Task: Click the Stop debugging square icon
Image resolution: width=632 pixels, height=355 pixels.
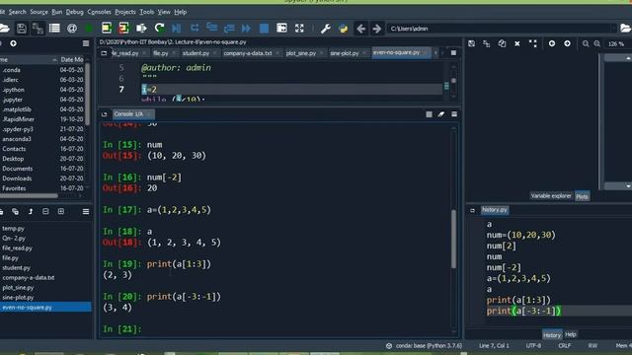Action: [264, 29]
